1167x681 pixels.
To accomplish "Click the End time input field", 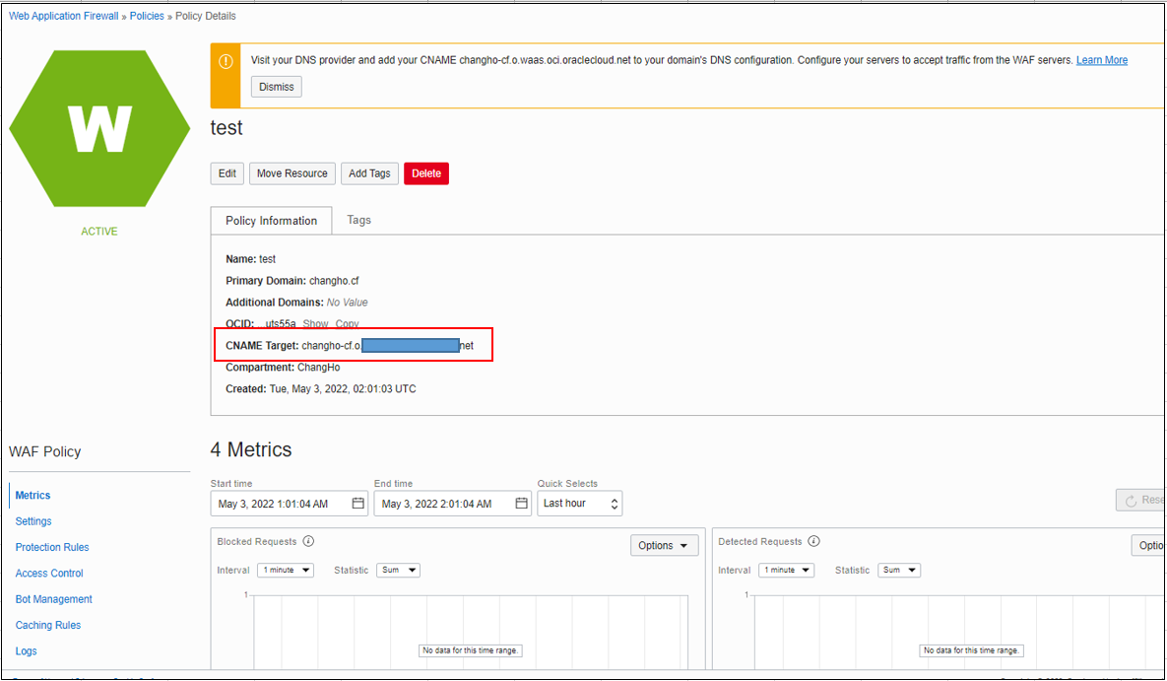I will [452, 504].
